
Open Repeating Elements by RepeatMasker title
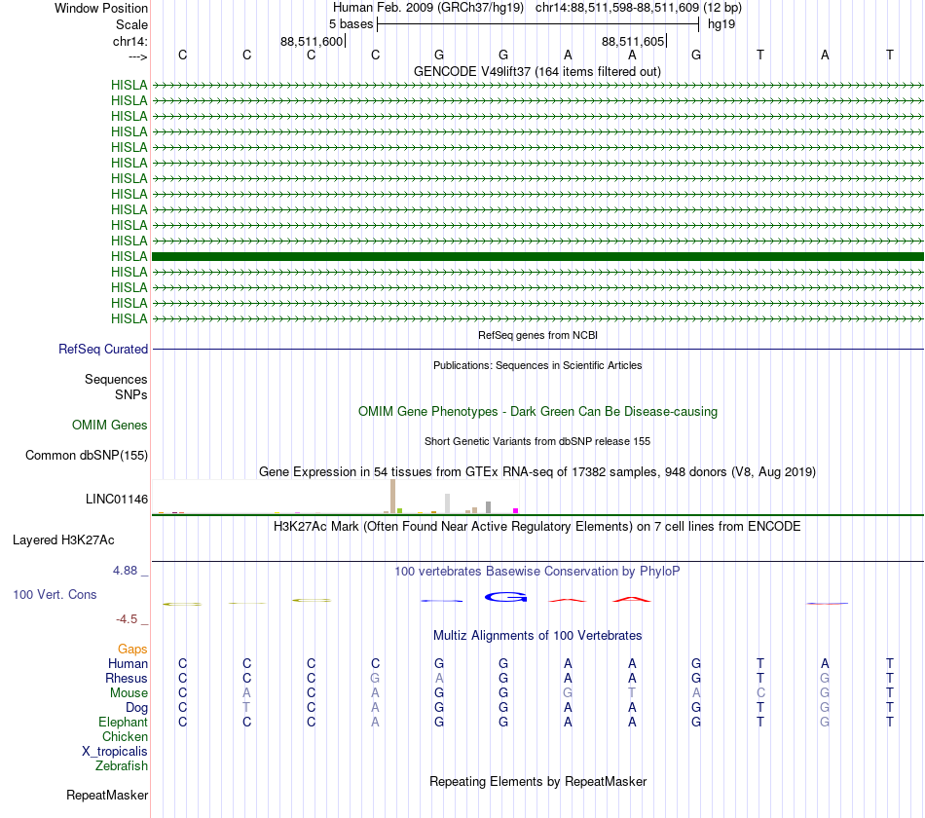[x=537, y=781]
